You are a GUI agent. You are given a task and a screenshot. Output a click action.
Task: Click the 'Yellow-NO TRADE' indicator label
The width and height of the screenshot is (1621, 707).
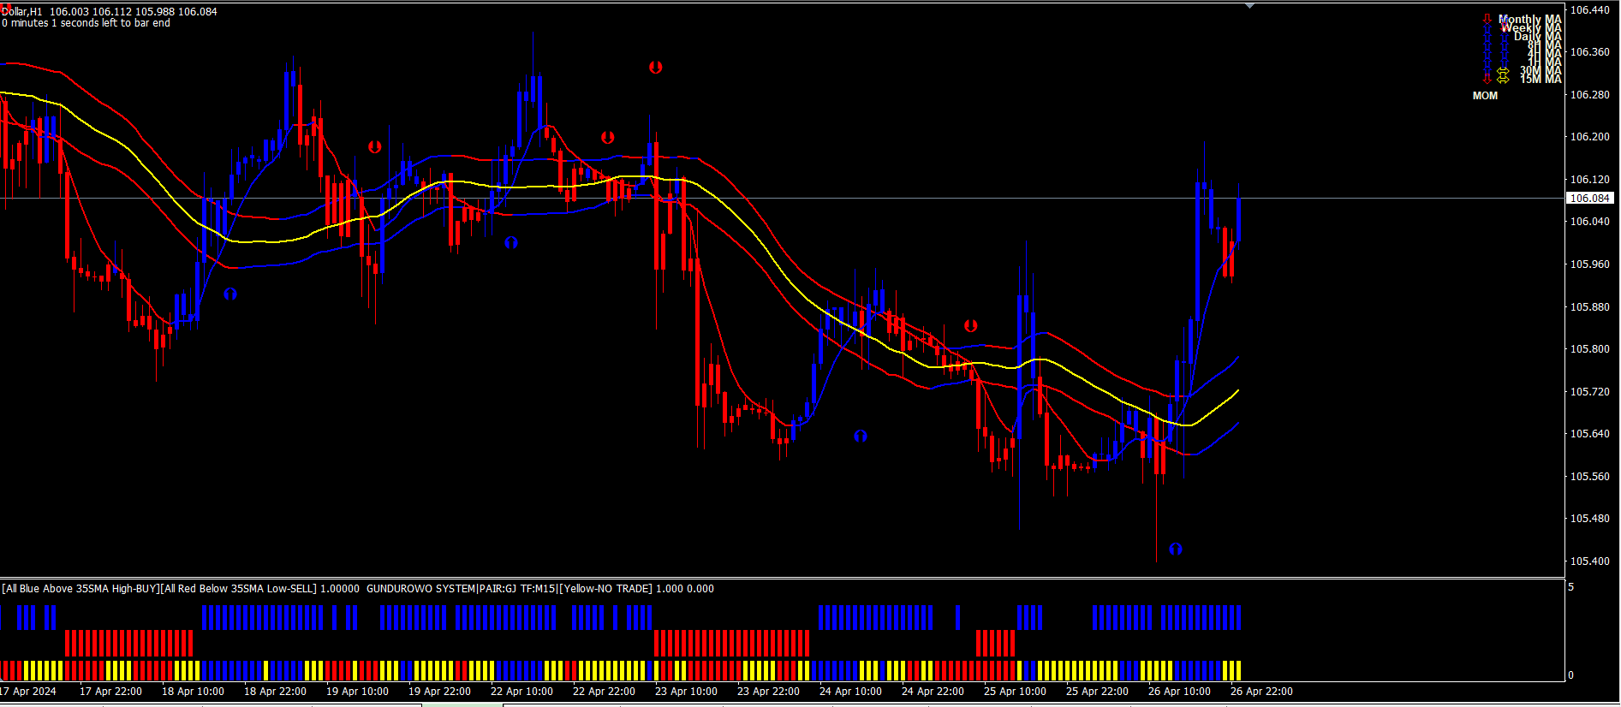point(605,589)
